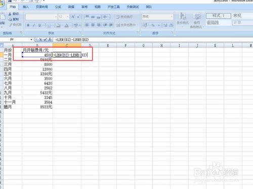The width and height of the screenshot is (253, 189).
Task: Switch to the 插入 Insert tab
Action: tap(26, 7)
